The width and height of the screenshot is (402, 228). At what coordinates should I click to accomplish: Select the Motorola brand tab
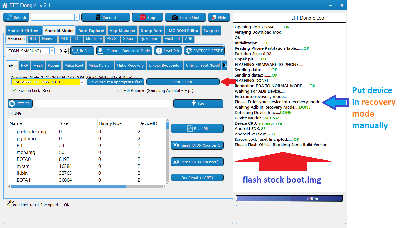coord(94,39)
